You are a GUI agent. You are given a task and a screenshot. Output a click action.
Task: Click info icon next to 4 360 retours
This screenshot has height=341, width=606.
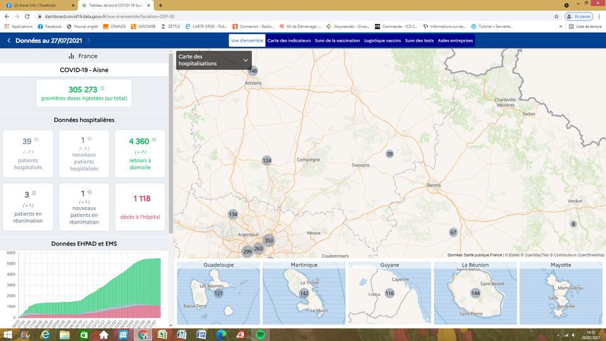click(x=153, y=140)
